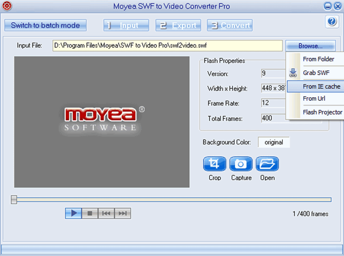Go to step 3 Convert
Image resolution: width=344 pixels, height=256 pixels.
tap(230, 25)
